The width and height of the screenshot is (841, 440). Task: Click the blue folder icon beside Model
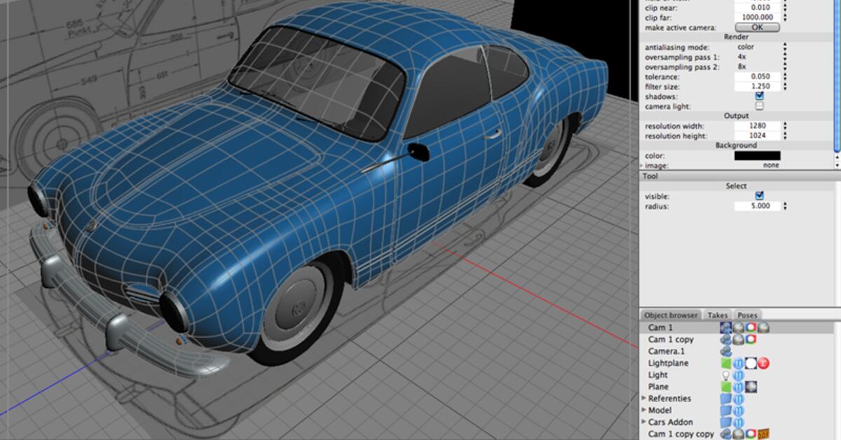(x=727, y=411)
